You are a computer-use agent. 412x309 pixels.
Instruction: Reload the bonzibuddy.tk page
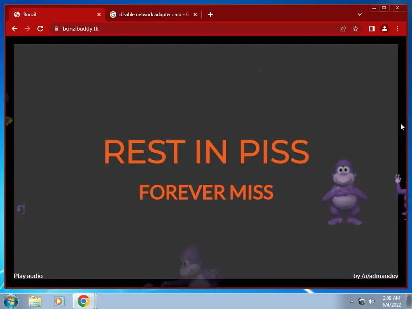(x=40, y=29)
